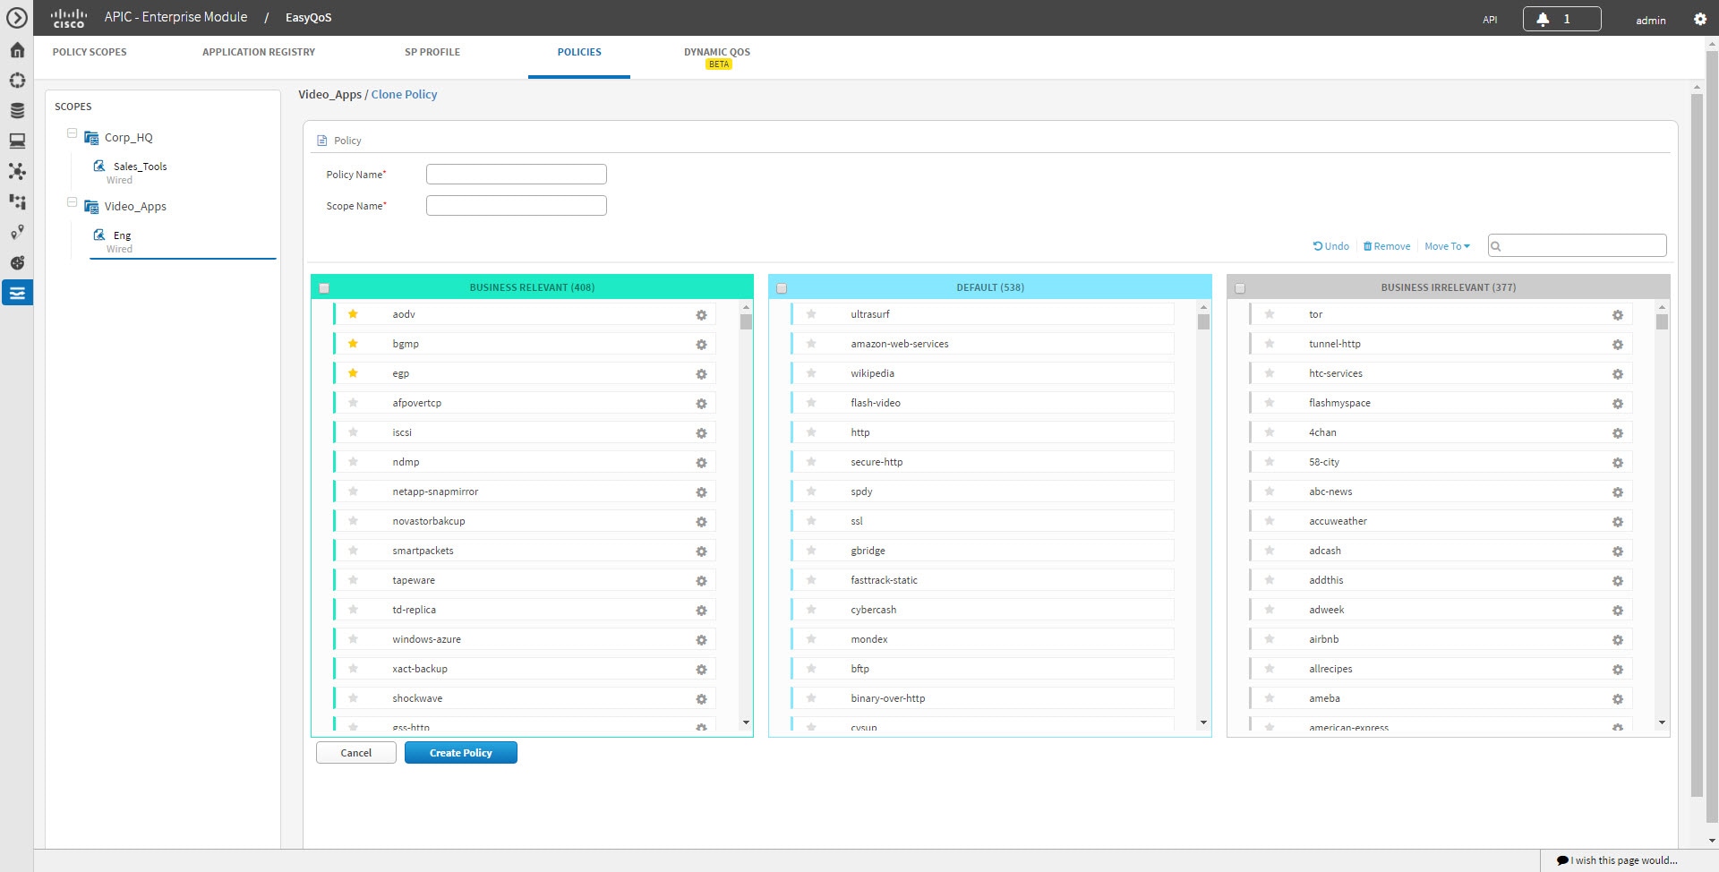Unfavorite the aodv star
Screen dimensions: 1719x872
click(x=353, y=313)
